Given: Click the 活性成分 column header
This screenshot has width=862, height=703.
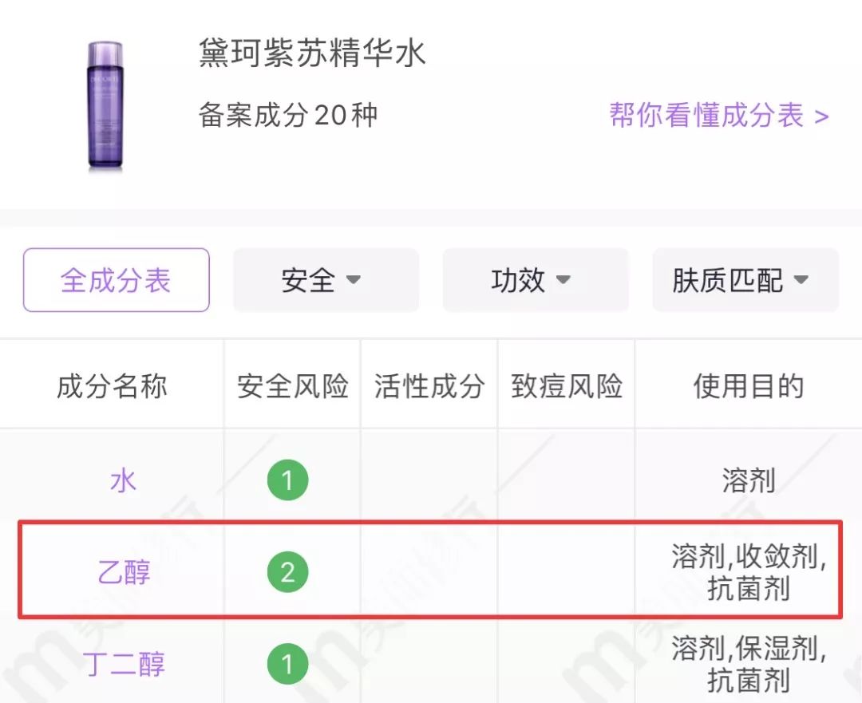Looking at the screenshot, I should pyautogui.click(x=429, y=386).
